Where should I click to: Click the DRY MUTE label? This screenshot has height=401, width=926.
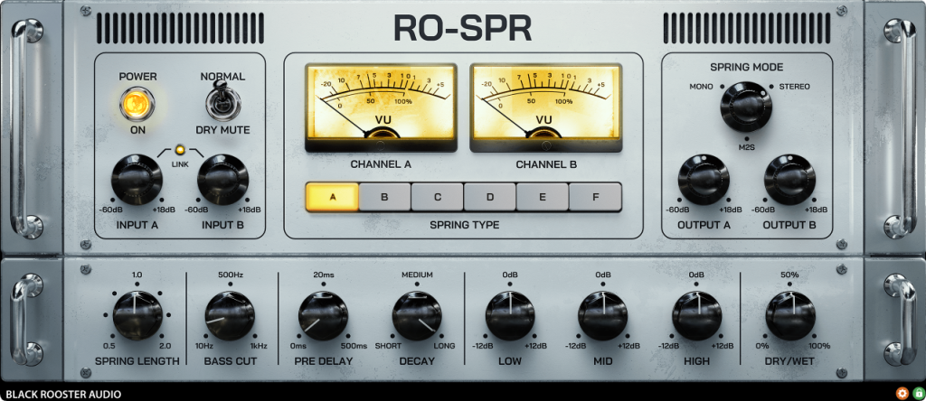click(x=223, y=130)
